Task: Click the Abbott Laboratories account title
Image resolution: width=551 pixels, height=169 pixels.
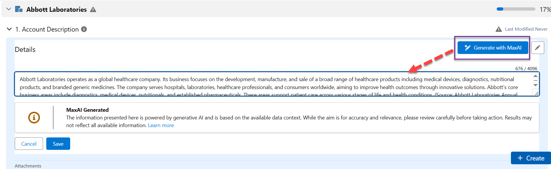Action: click(57, 9)
